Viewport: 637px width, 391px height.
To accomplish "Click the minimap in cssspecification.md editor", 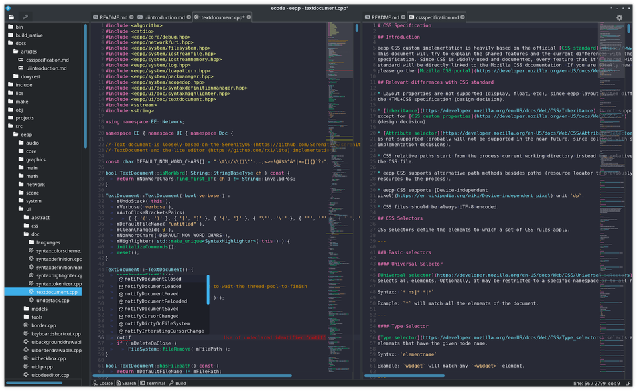I will tap(611, 196).
